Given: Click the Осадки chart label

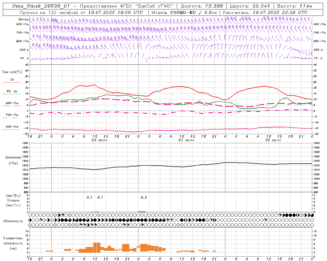Looking at the screenshot, I should (13, 200).
